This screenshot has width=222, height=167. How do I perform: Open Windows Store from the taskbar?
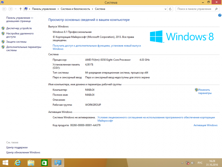(x=44, y=163)
